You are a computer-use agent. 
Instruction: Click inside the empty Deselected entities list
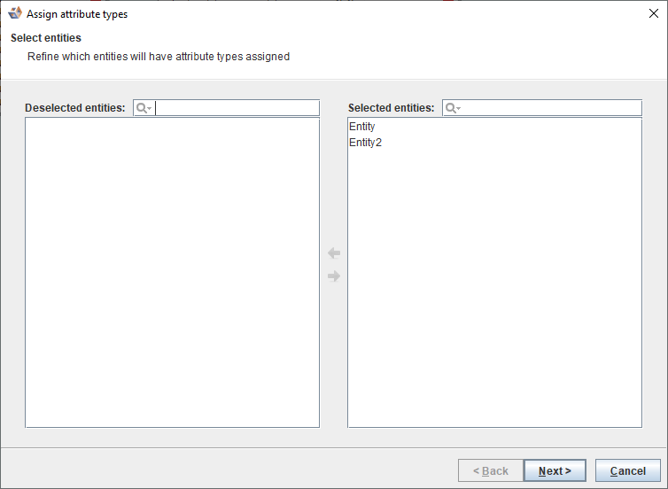click(172, 273)
